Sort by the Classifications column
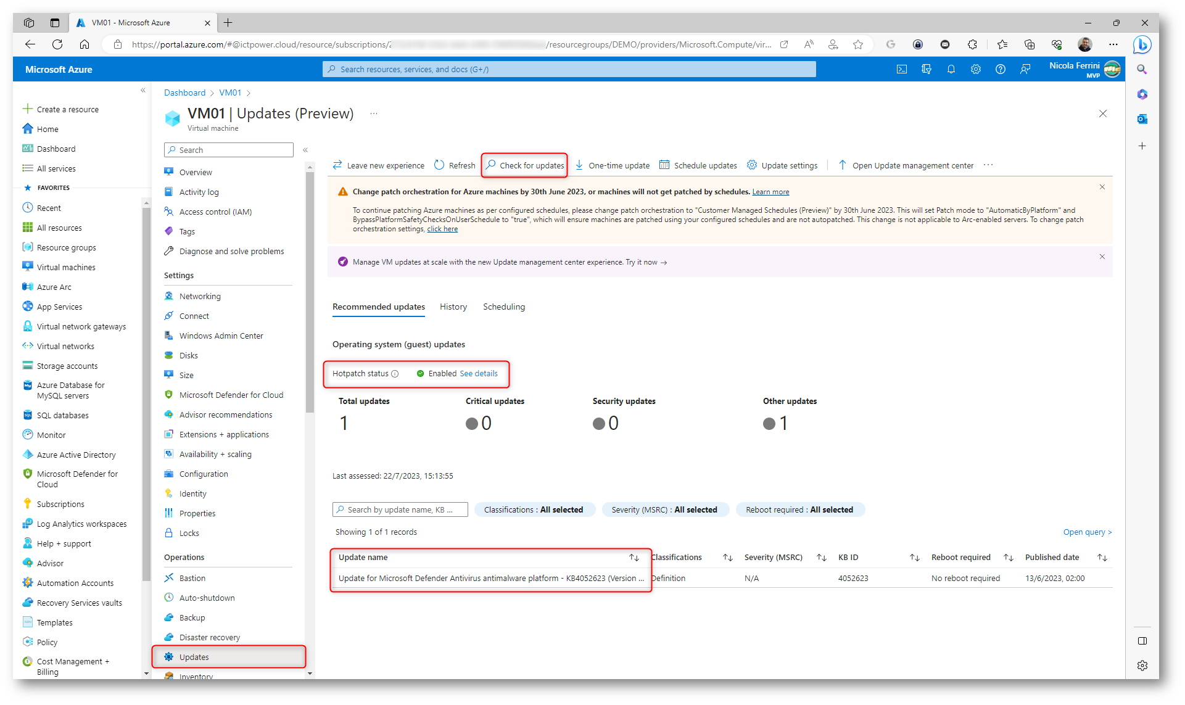 point(728,558)
